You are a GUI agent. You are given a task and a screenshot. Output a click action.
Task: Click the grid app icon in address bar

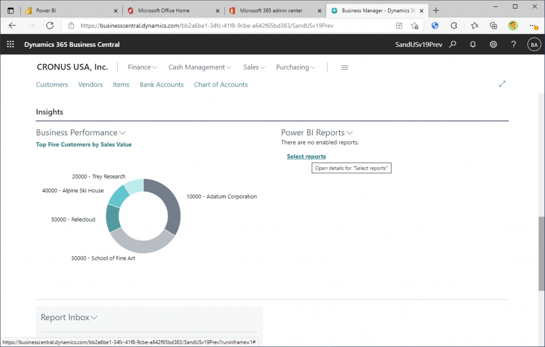tap(399, 26)
